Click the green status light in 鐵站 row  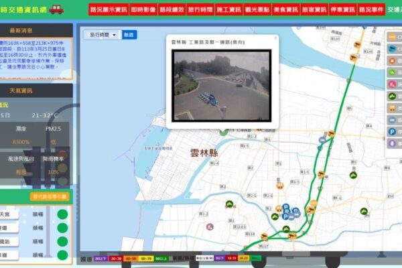(x=62, y=241)
